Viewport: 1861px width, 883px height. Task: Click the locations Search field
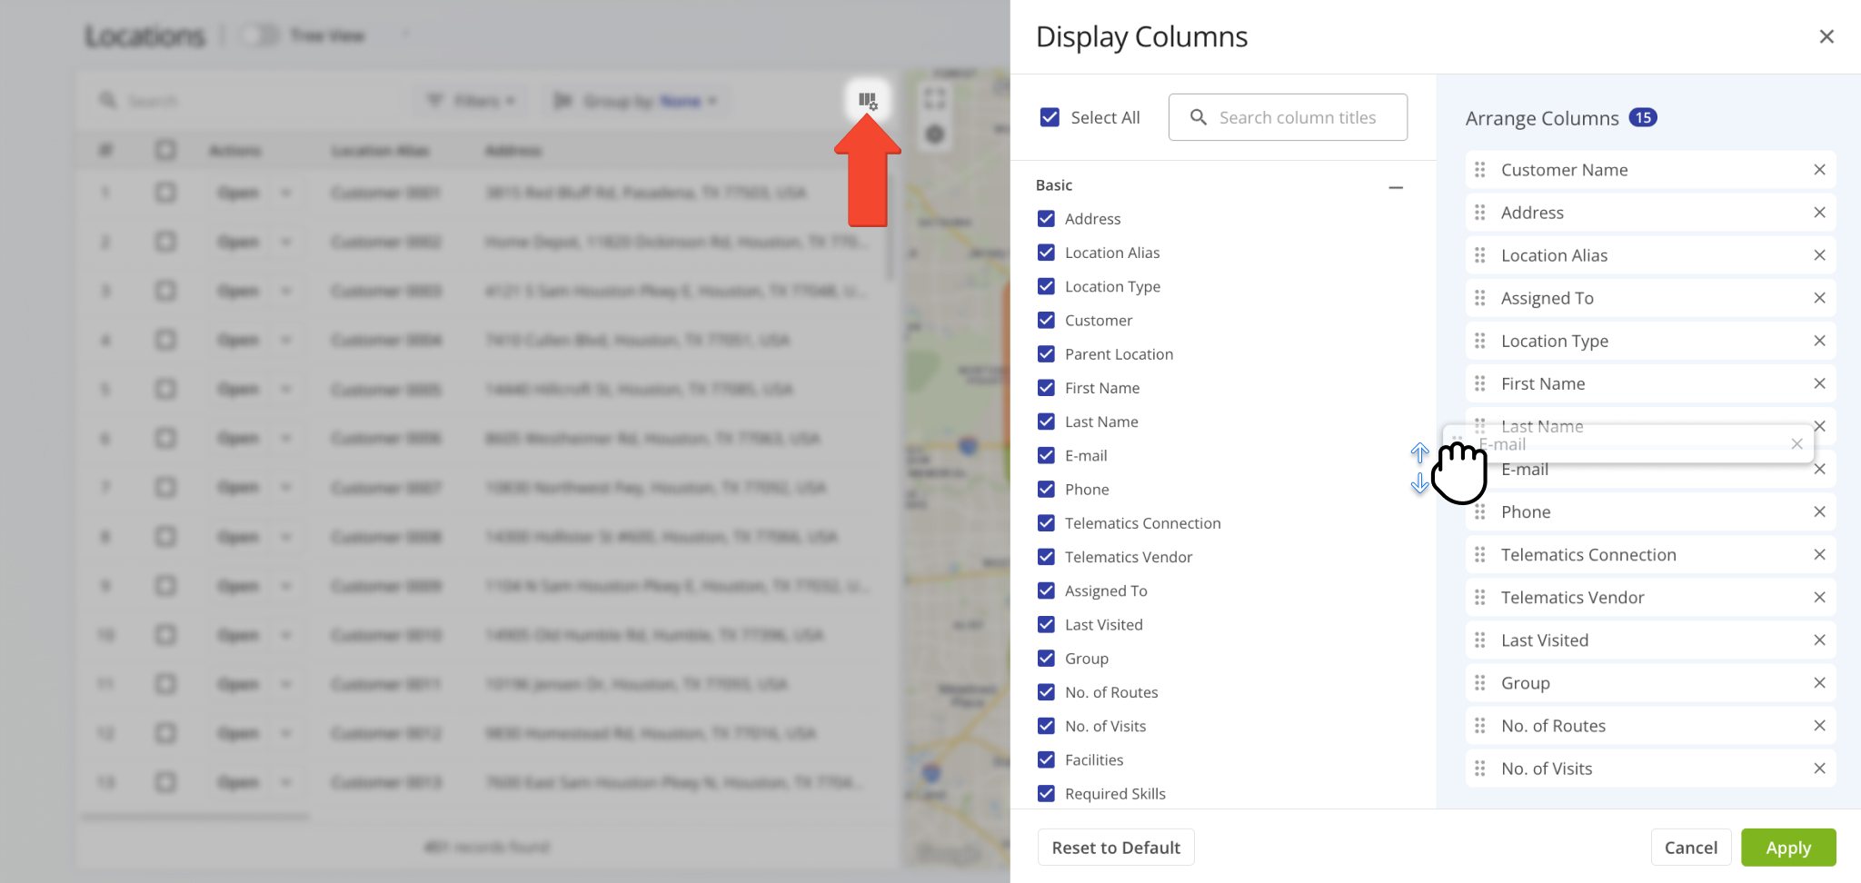pos(245,101)
